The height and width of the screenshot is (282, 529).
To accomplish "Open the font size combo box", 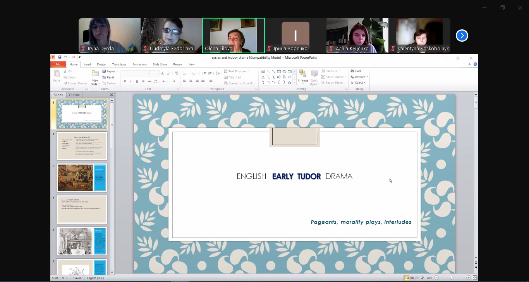I will pyautogui.click(x=155, y=73).
